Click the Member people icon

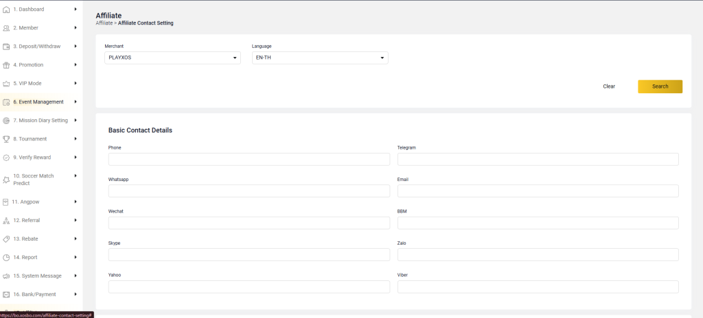click(x=6, y=28)
